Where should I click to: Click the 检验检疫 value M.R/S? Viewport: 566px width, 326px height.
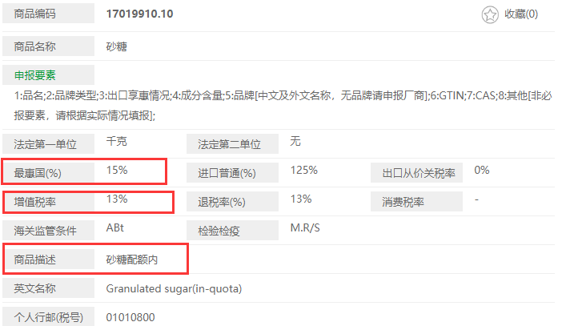click(305, 227)
